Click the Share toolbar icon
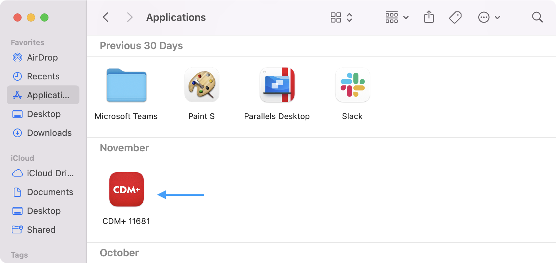The height and width of the screenshot is (263, 556). coord(429,17)
